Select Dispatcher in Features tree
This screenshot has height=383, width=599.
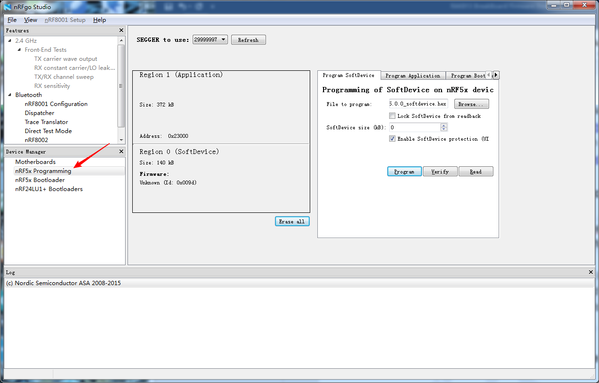[39, 113]
